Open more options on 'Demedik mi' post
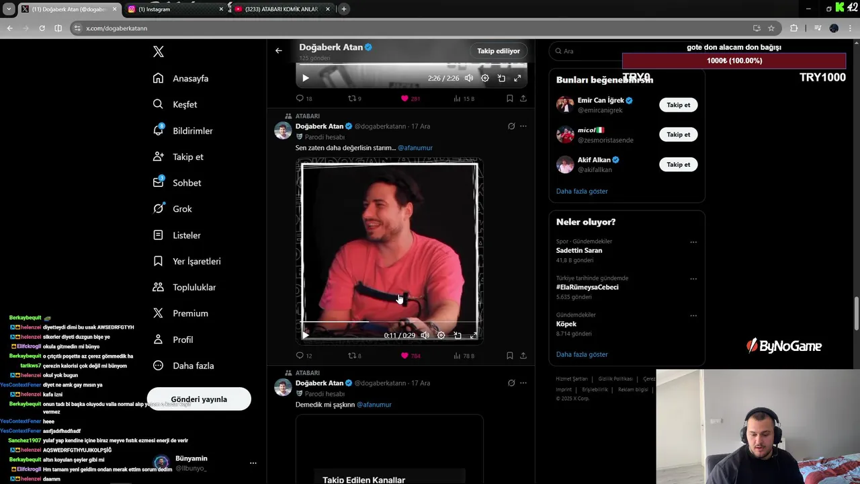 (x=523, y=383)
